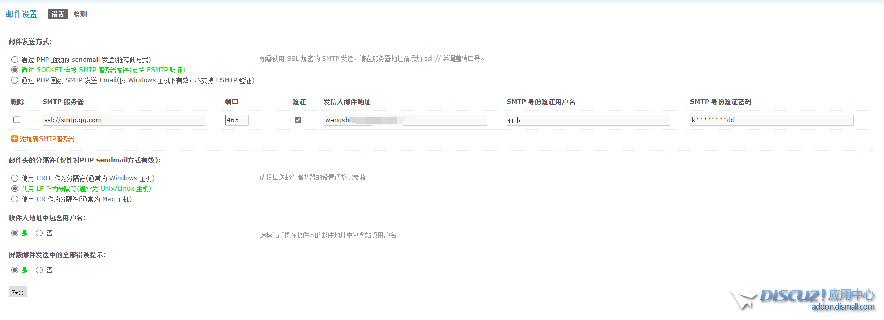
Task: Select PHP sendmail sending method
Action: (x=15, y=60)
